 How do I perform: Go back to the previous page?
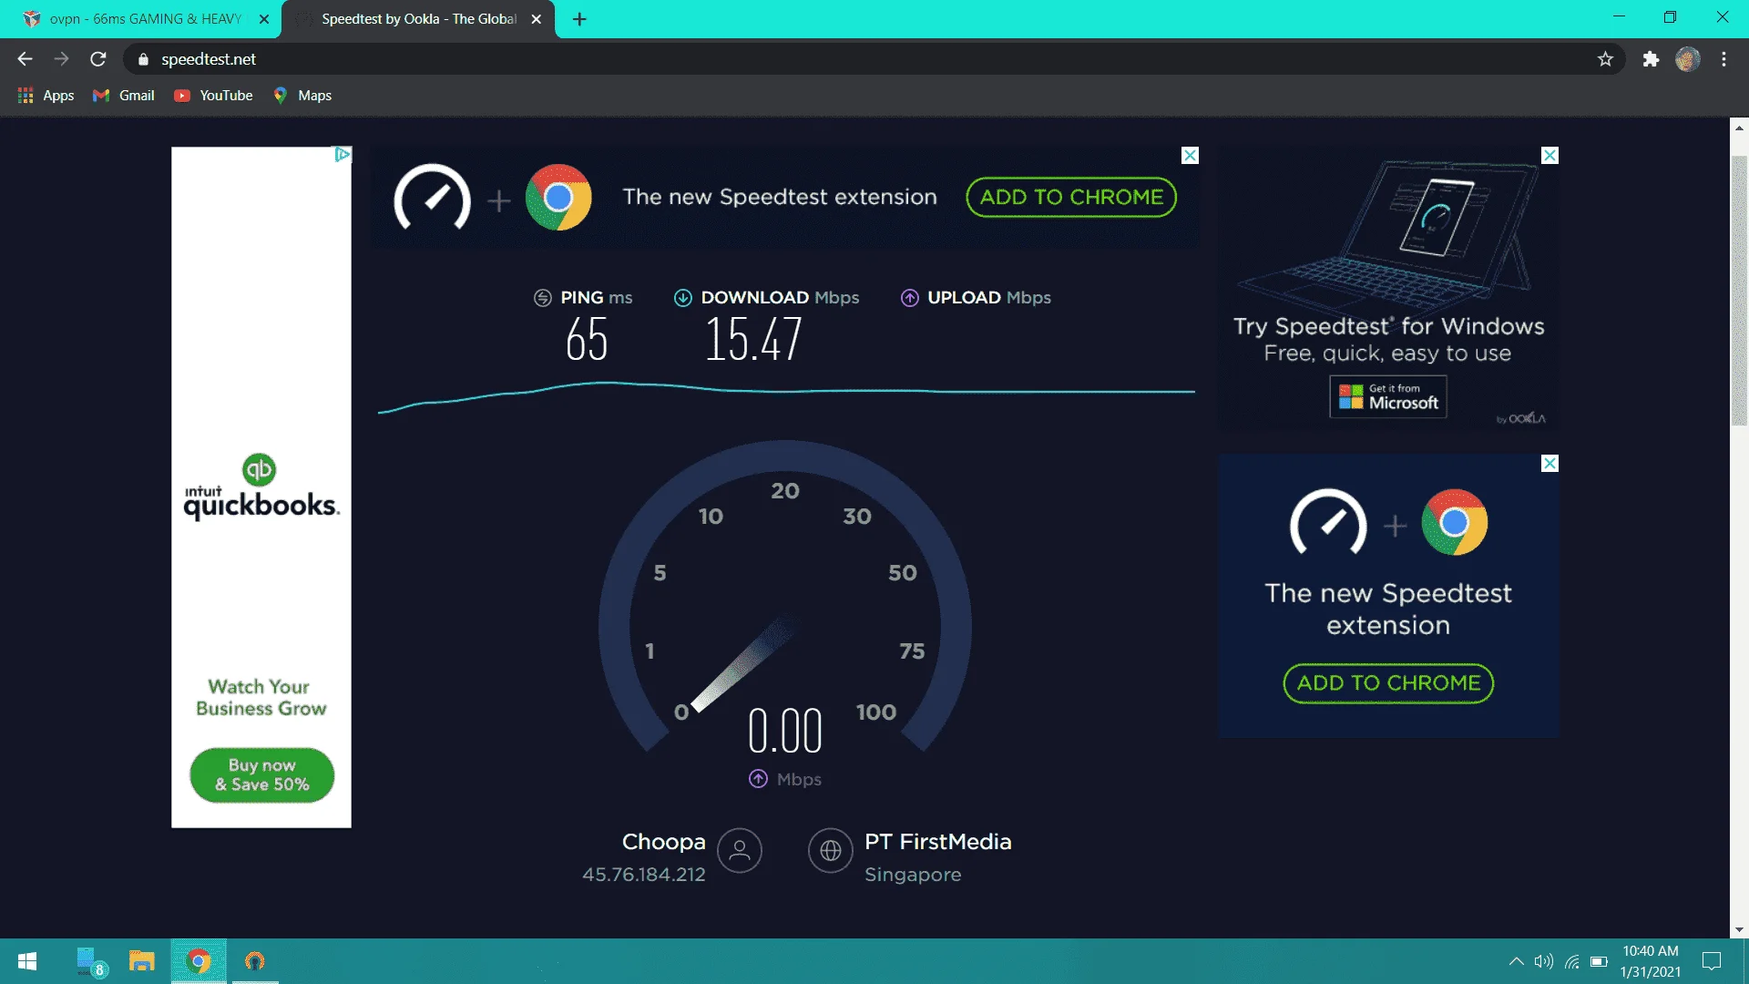click(25, 59)
